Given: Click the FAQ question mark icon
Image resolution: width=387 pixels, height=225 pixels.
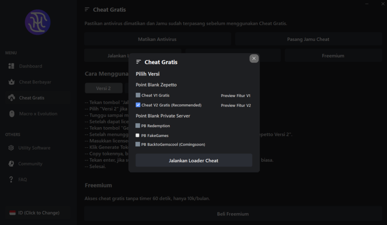Looking at the screenshot, I should pos(11,180).
